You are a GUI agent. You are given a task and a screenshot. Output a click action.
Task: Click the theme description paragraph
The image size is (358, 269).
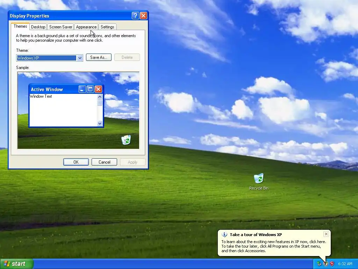coord(76,38)
